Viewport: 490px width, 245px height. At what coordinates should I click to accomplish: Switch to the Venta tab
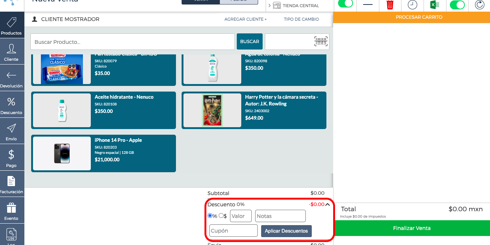(201, 2)
